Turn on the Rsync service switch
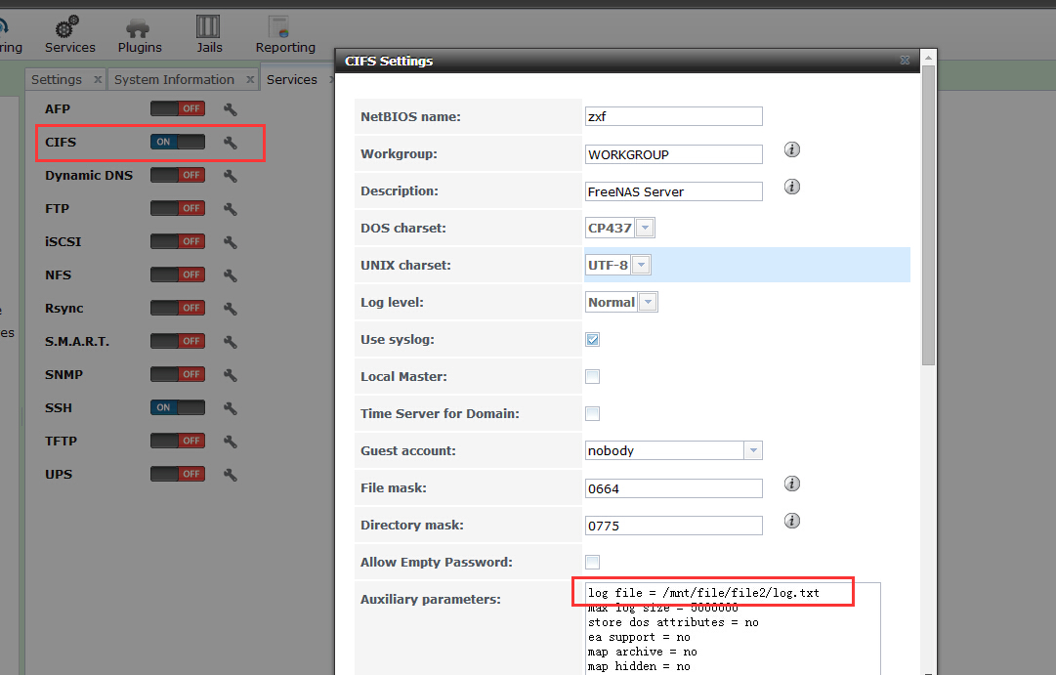 (178, 308)
